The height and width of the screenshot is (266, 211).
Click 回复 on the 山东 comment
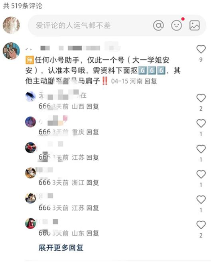93,233
